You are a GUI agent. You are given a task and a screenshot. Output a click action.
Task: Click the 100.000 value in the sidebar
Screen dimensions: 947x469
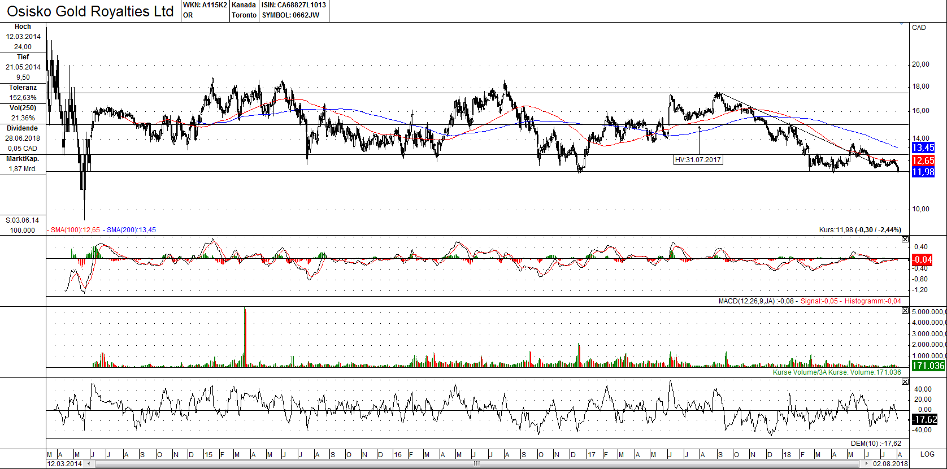tap(23, 231)
